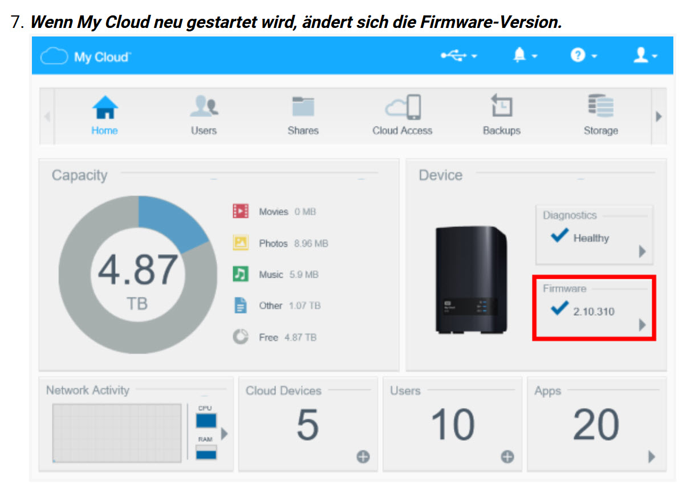Click the My Cloud logo

pyautogui.click(x=86, y=56)
